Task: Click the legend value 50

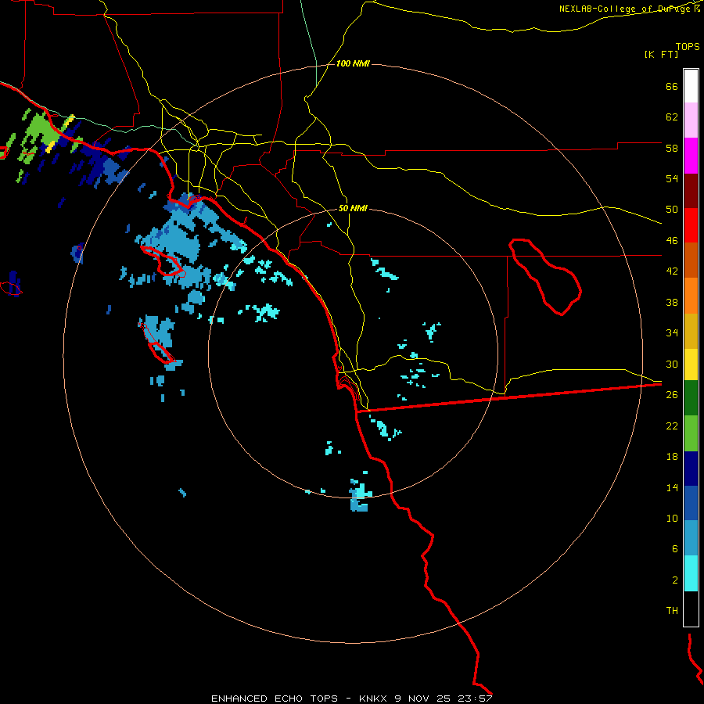Action: click(672, 210)
